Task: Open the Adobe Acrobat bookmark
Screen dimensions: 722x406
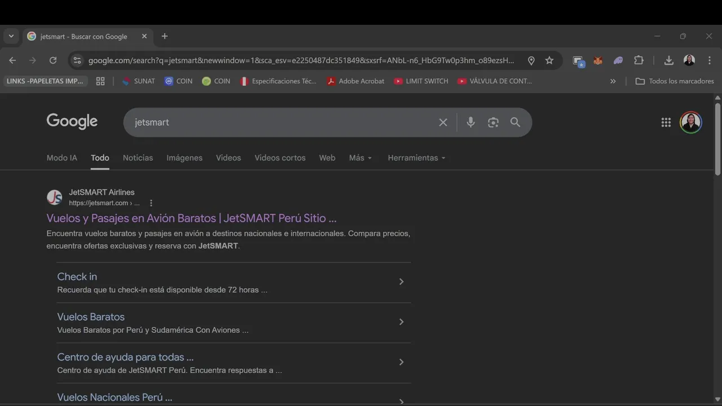Action: (355, 81)
